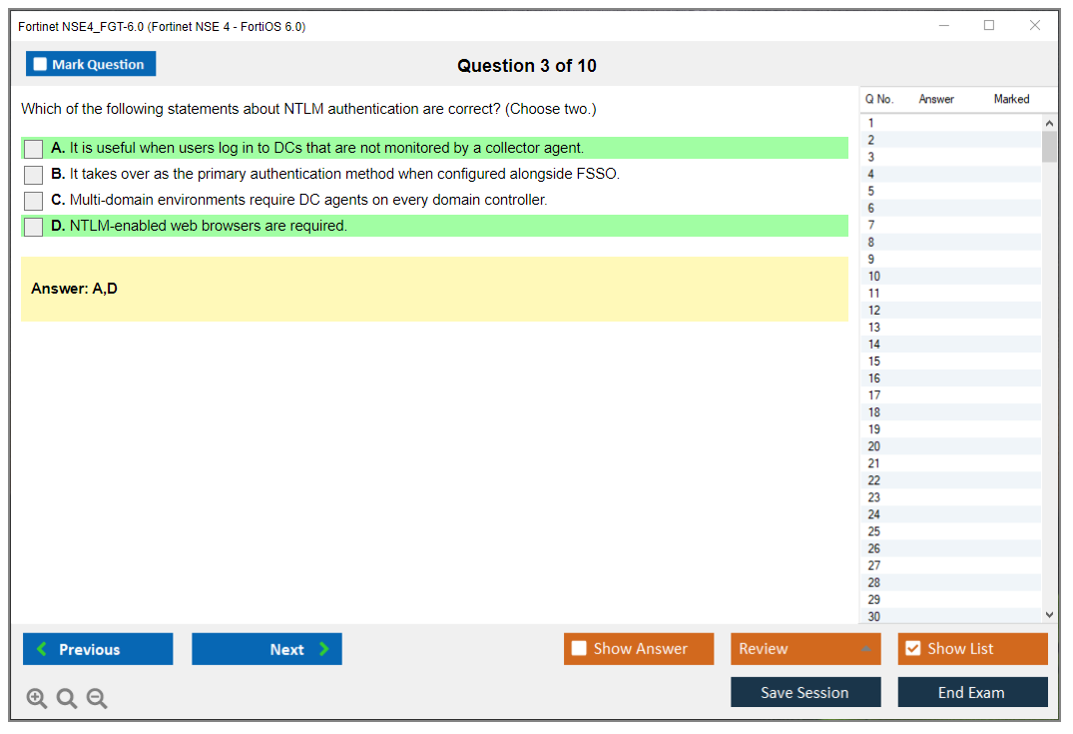The image size is (1073, 734).
Task: Select answer option A checkbox
Action: (x=34, y=149)
